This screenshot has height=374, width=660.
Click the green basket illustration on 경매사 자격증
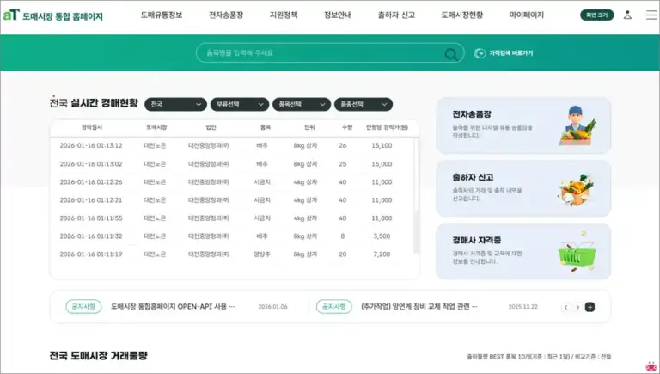[577, 252]
